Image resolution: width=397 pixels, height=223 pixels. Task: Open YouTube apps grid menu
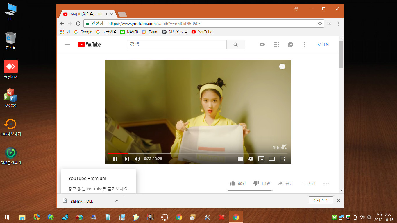277,44
